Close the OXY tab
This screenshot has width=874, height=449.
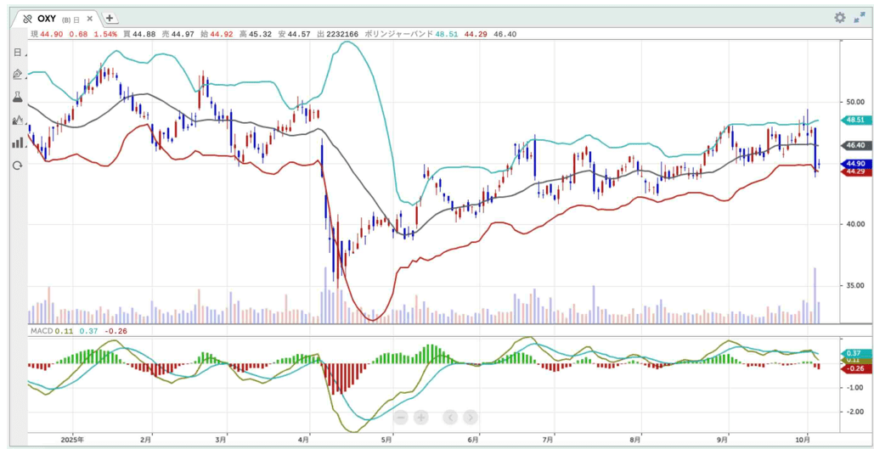(x=89, y=19)
